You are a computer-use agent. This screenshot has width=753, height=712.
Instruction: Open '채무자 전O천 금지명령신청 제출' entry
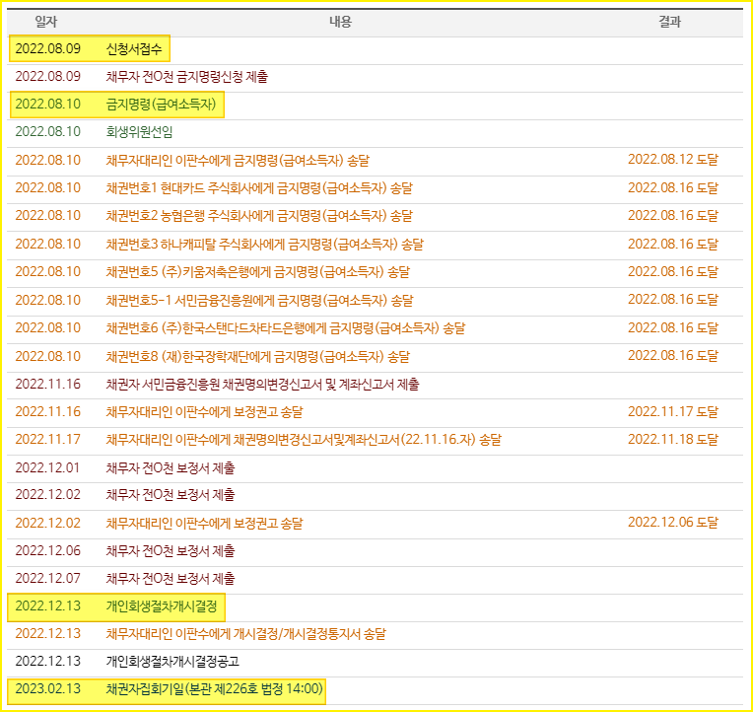(187, 76)
